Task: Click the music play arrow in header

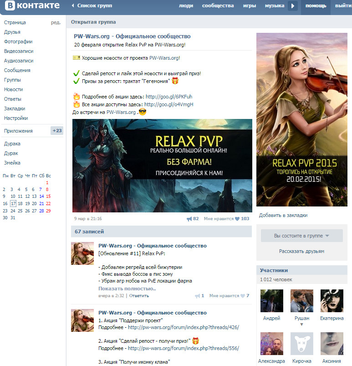Action: tap(293, 5)
